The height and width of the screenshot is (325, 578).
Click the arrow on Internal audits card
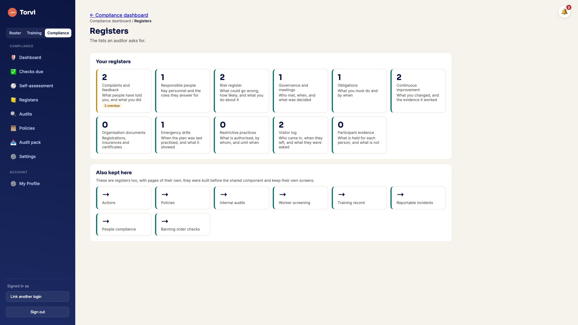pos(223,195)
